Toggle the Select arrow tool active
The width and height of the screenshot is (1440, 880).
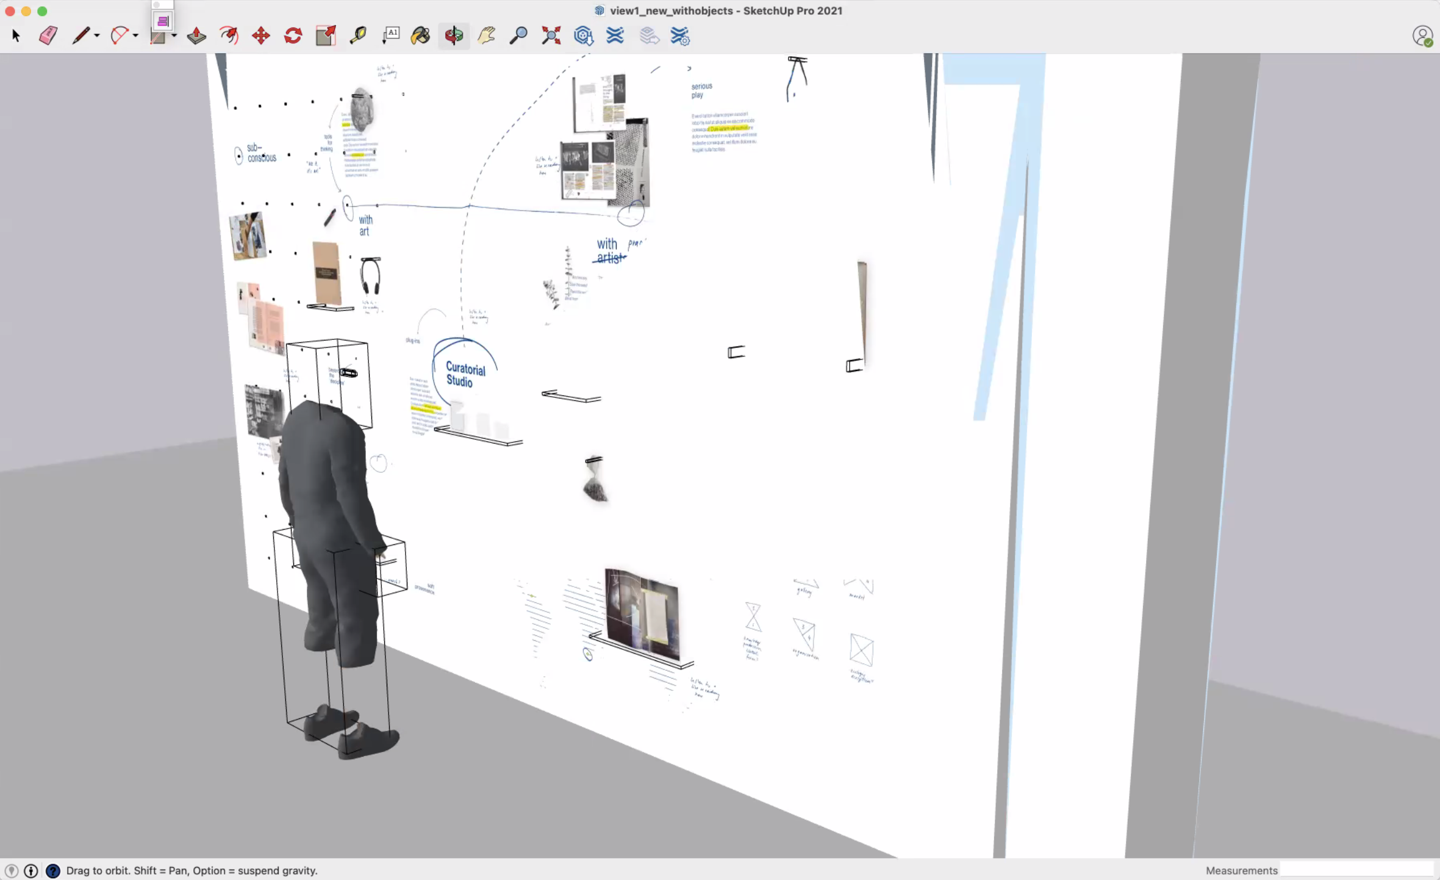click(x=16, y=35)
